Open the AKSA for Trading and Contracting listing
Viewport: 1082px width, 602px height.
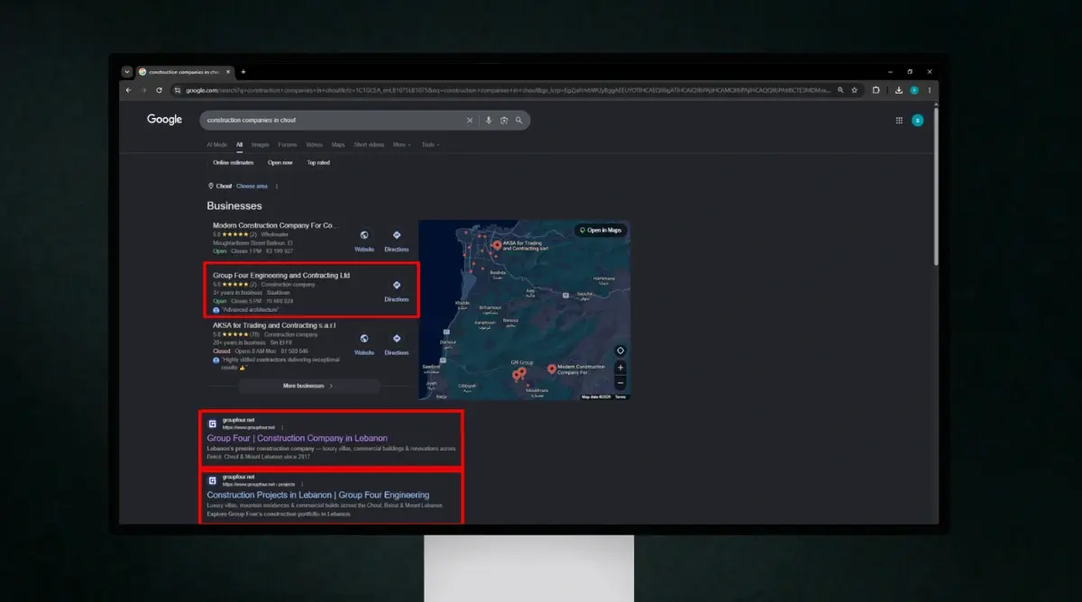[274, 324]
